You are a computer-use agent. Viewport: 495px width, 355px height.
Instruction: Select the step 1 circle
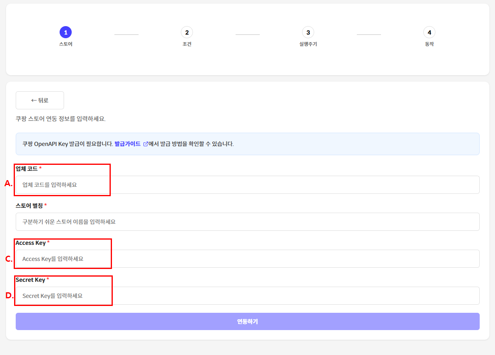coord(66,32)
